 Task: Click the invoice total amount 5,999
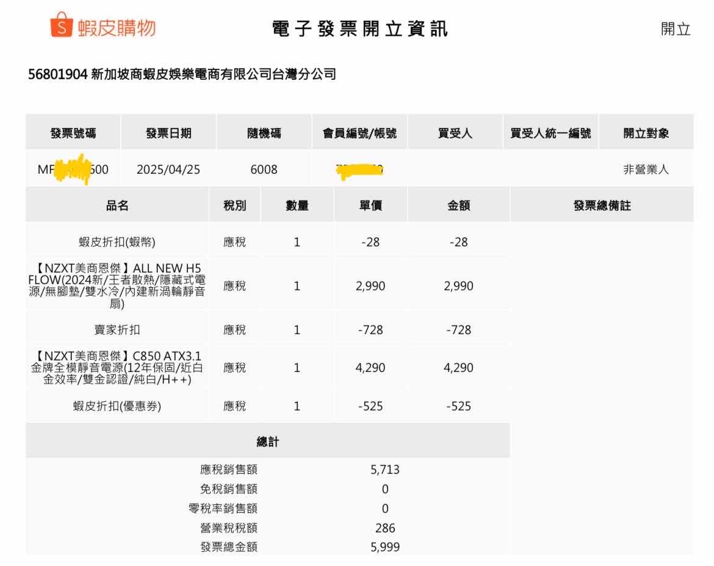click(x=385, y=547)
